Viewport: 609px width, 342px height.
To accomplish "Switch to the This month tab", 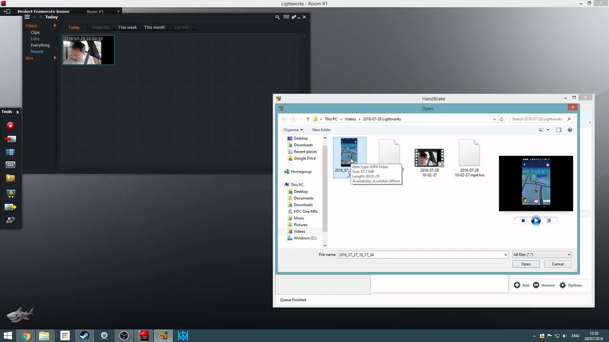I will [x=154, y=28].
